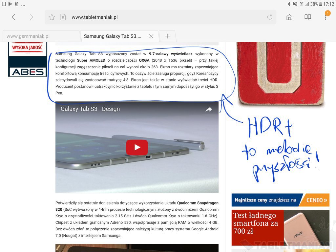This screenshot has height=252, width=336.
Task: Tap the Bluetooth status icon
Action: (x=289, y=4)
